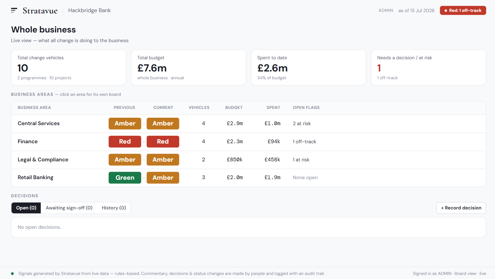Click Legal & Compliance previous Amber badge
The image size is (495, 279).
(x=125, y=160)
